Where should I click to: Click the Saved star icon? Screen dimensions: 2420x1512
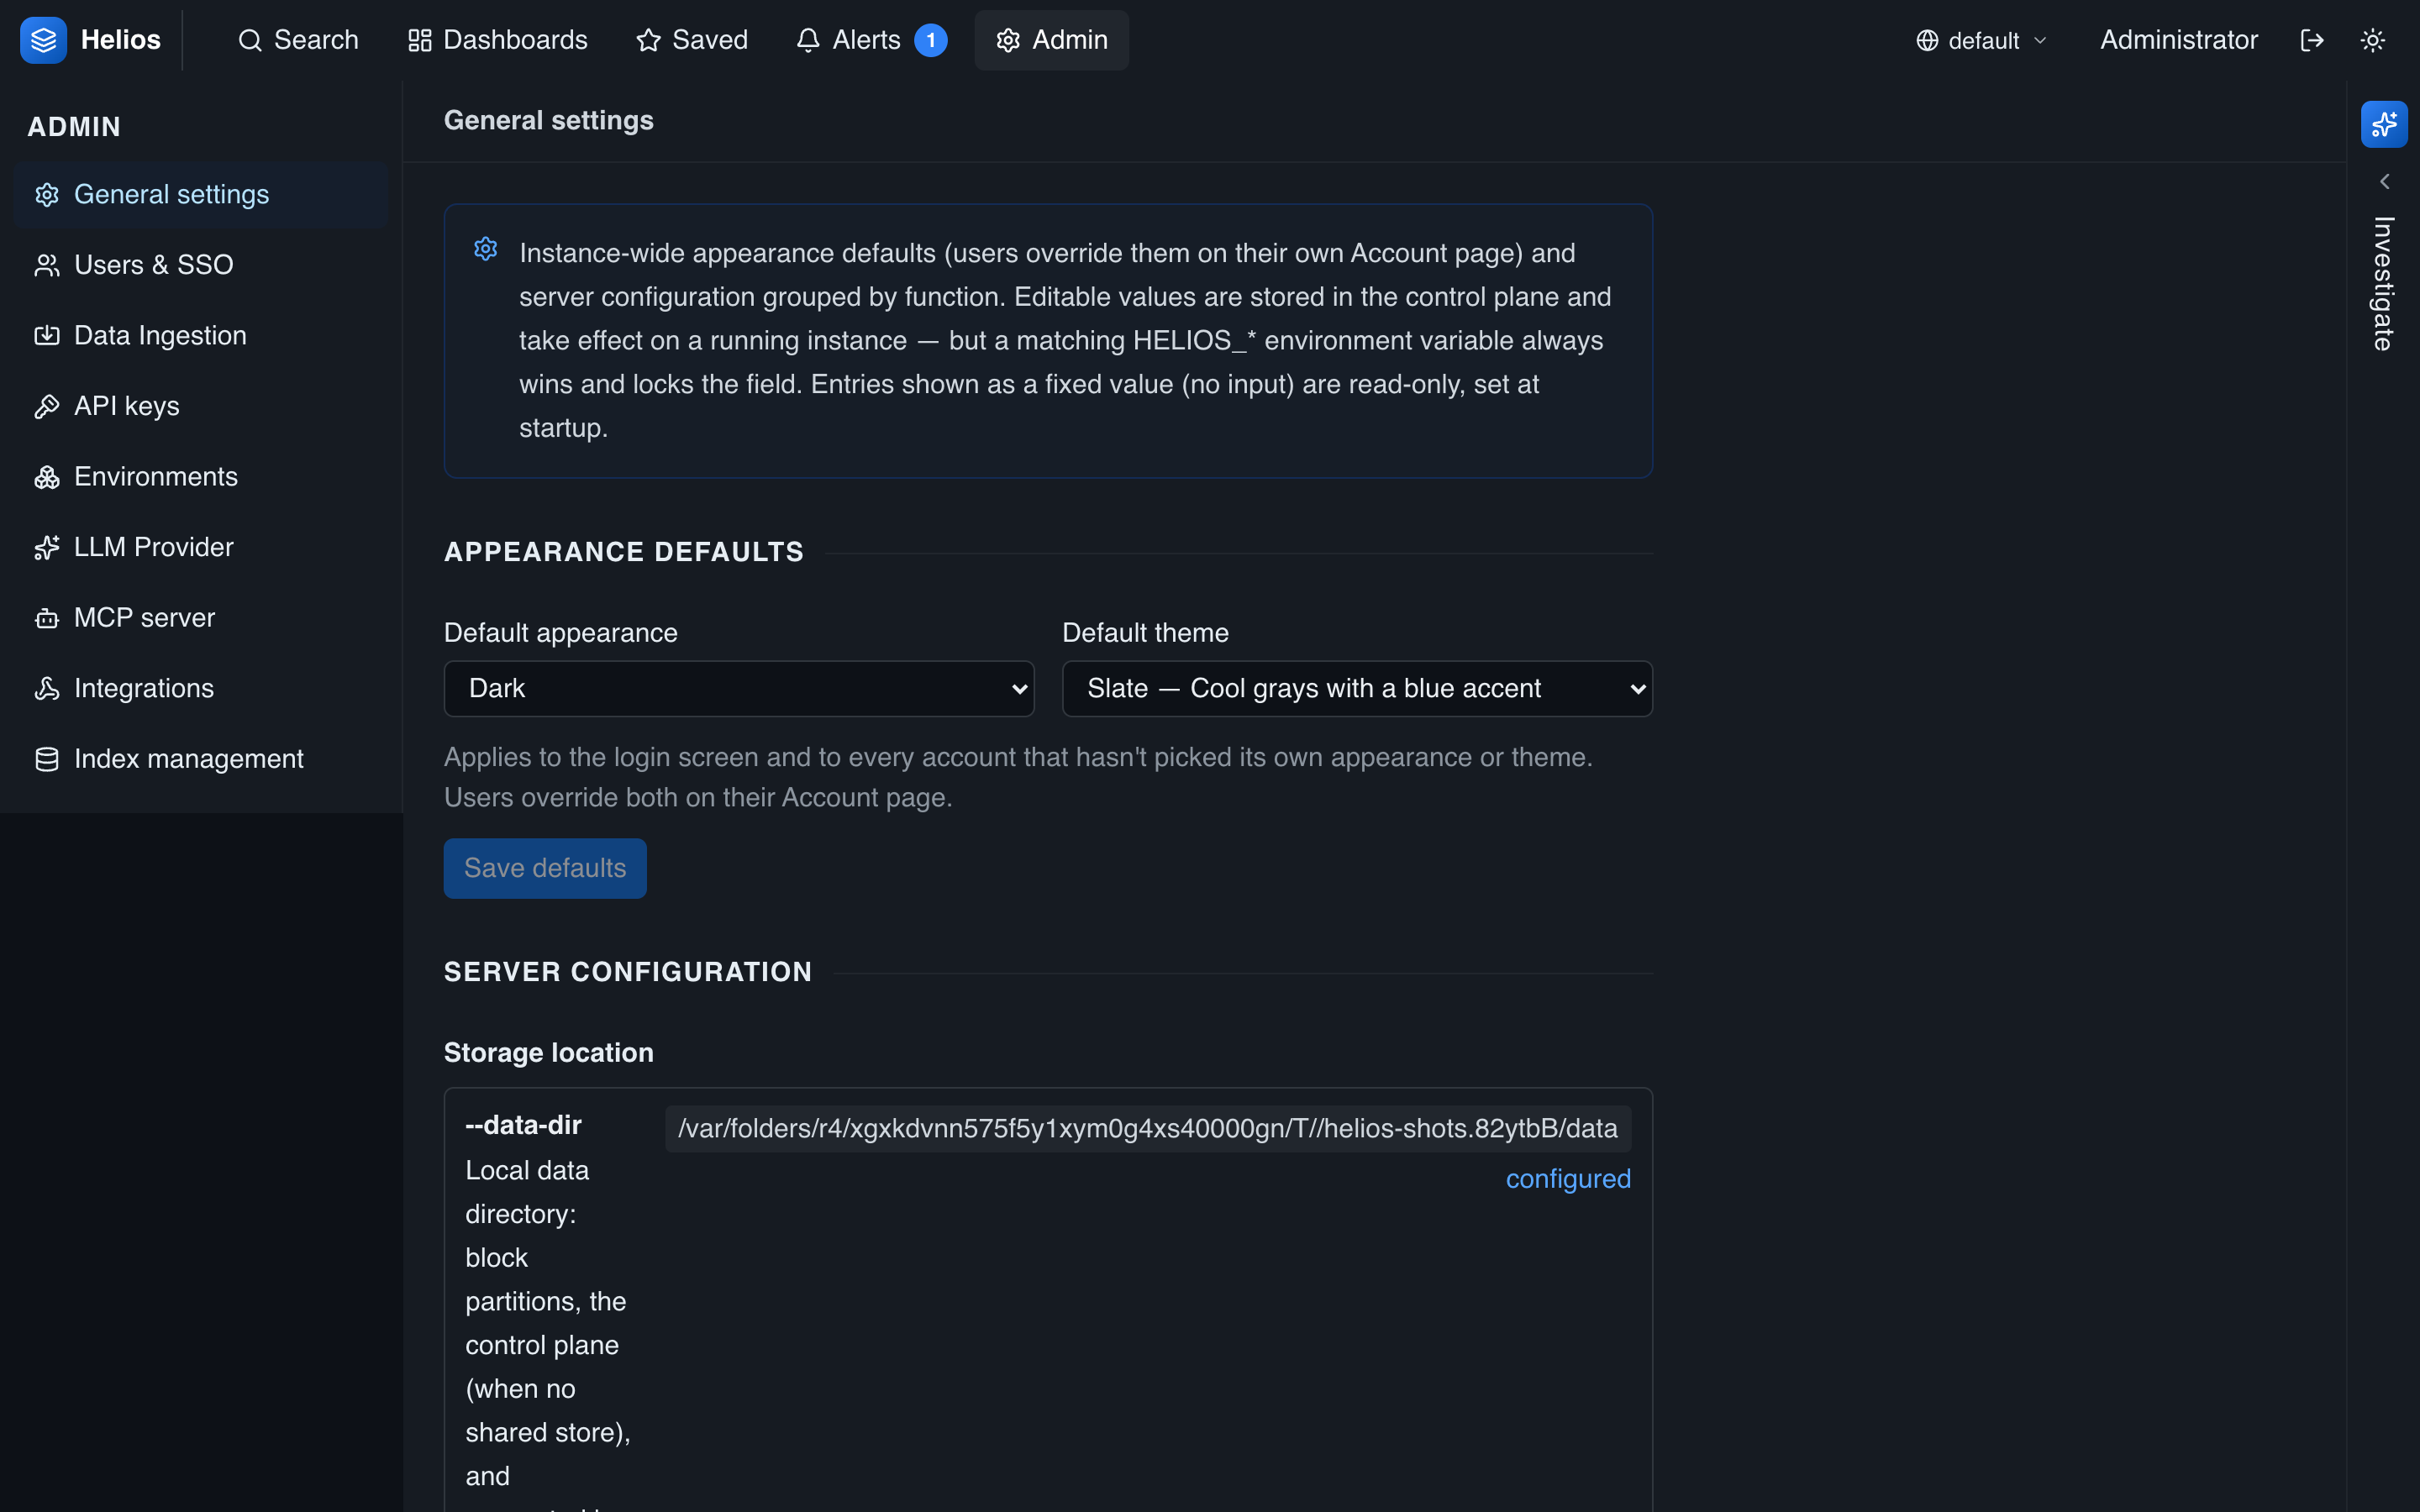[x=648, y=40]
